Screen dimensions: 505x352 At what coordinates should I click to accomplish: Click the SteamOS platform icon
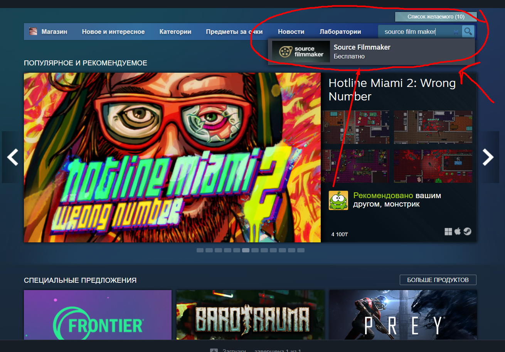[x=467, y=232]
